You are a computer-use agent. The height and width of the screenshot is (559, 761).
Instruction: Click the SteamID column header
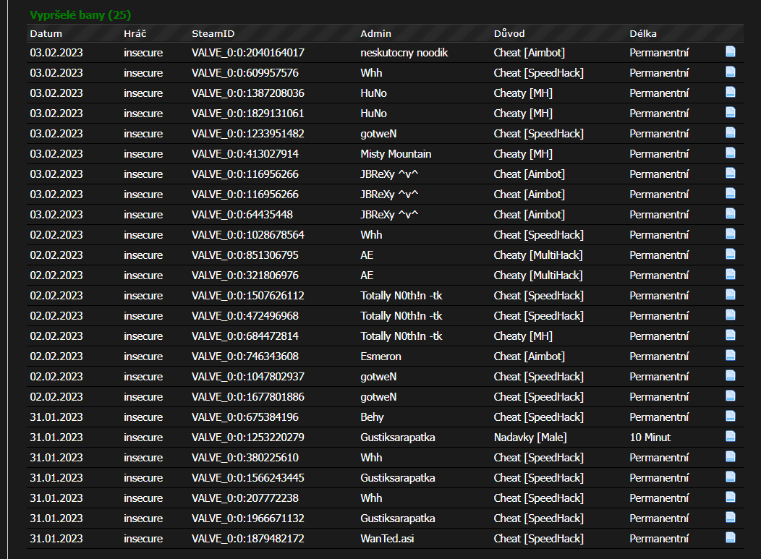(x=213, y=33)
